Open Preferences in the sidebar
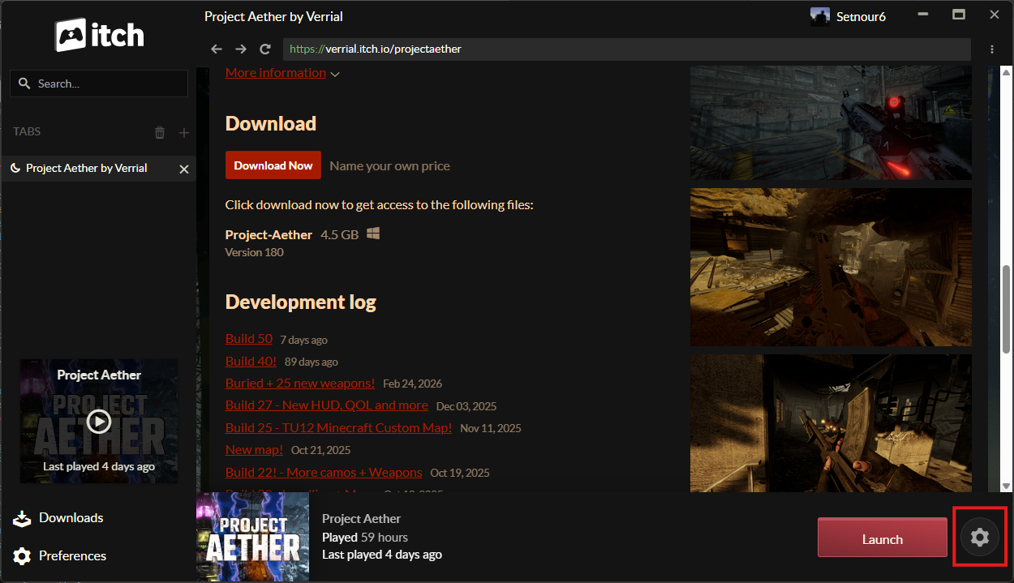This screenshot has height=583, width=1014. [60, 555]
